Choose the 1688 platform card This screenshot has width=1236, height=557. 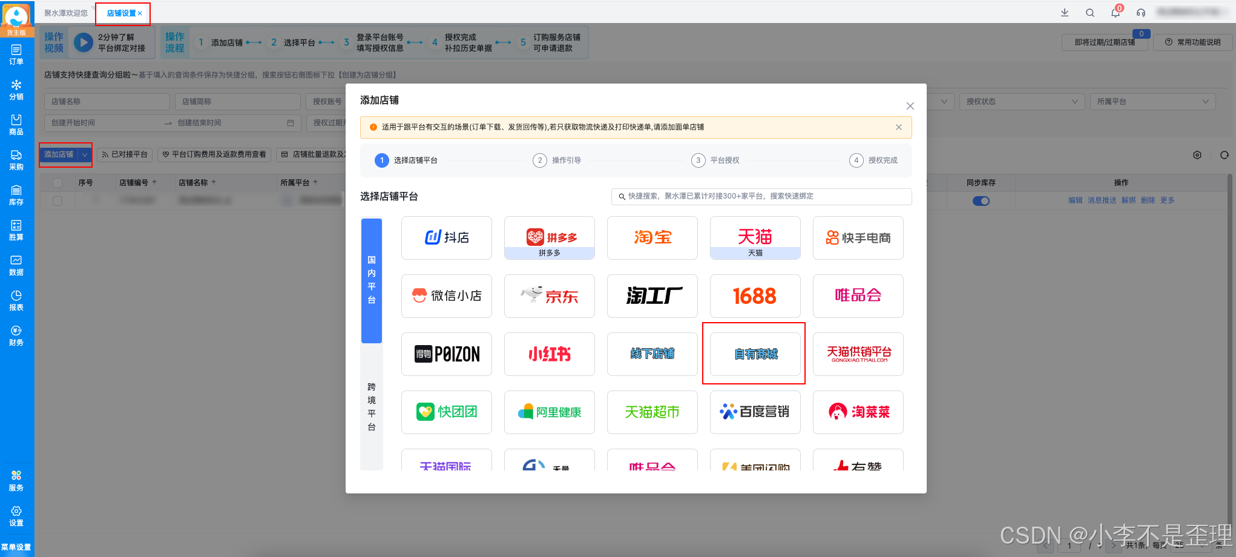(755, 296)
